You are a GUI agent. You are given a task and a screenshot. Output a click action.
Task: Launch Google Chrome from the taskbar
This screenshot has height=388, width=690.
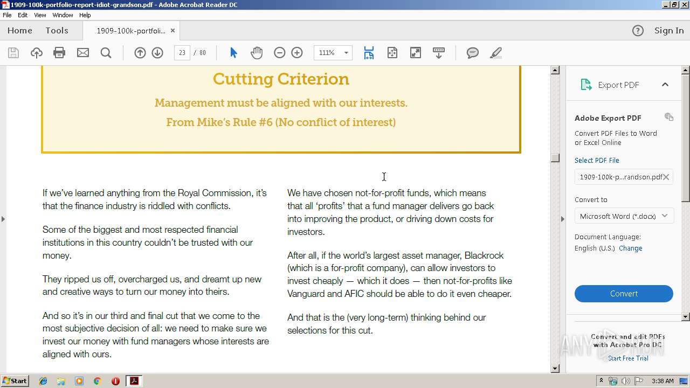pyautogui.click(x=97, y=381)
